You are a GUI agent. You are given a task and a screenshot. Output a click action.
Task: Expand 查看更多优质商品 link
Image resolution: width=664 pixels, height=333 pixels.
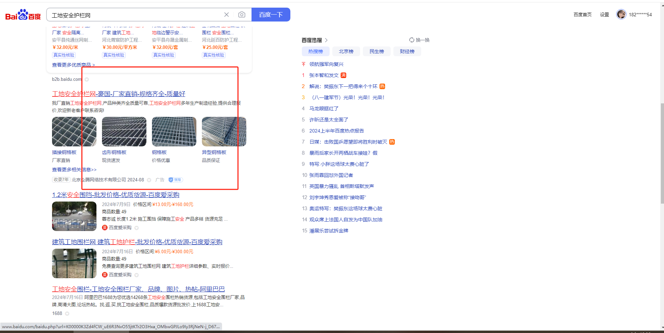(x=73, y=65)
